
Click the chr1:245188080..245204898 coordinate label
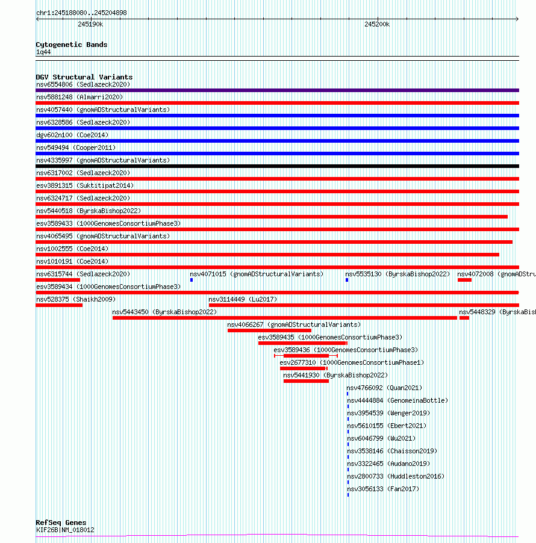(81, 13)
